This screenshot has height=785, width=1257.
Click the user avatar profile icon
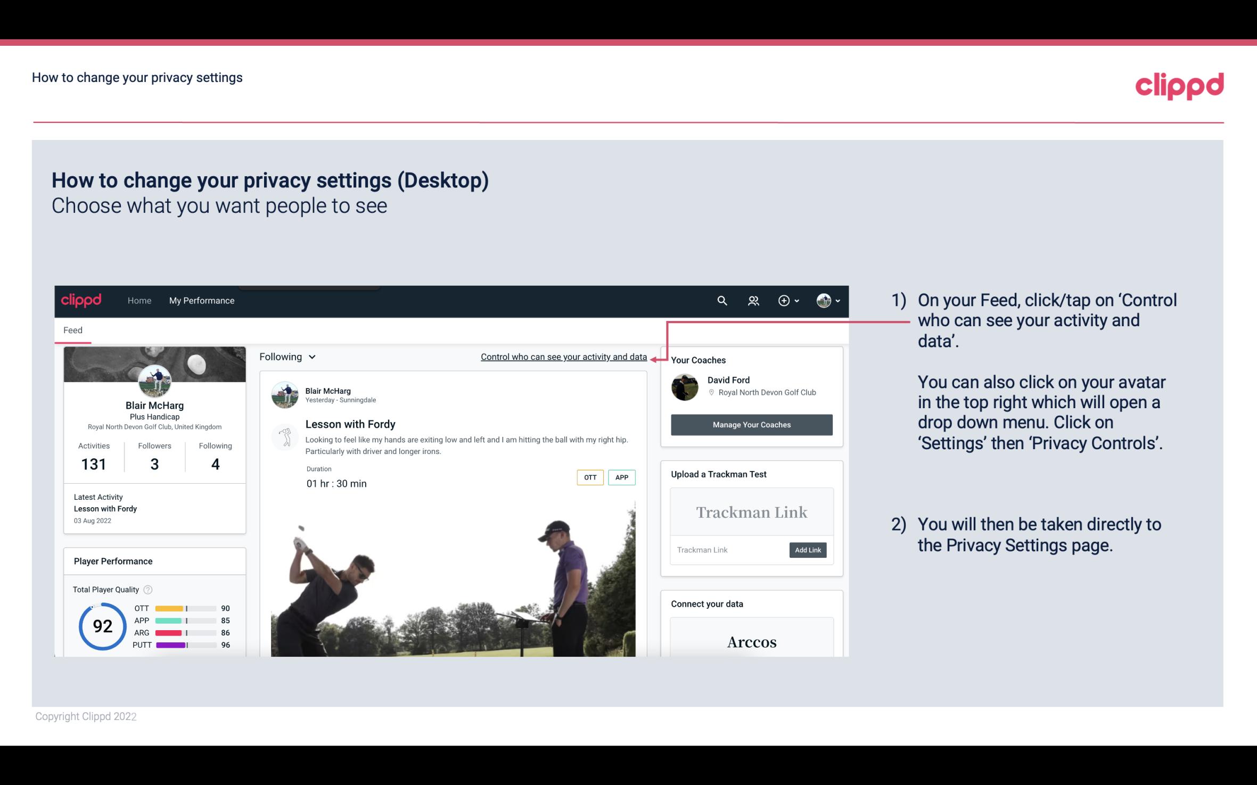click(x=824, y=299)
